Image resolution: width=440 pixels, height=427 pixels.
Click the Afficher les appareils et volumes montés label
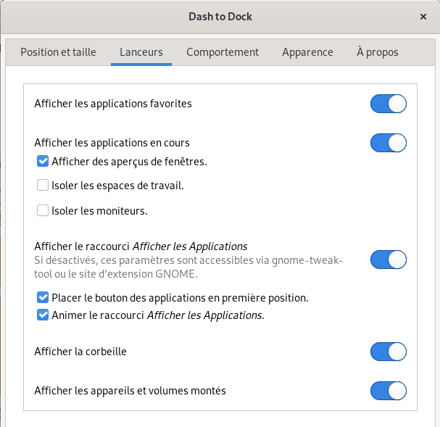coord(130,391)
